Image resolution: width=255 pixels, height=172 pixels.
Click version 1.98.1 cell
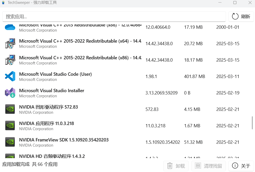point(151,77)
